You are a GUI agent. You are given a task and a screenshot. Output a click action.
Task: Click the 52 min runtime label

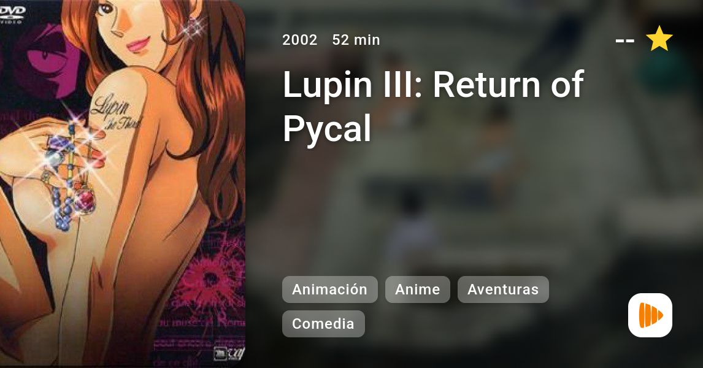click(356, 40)
